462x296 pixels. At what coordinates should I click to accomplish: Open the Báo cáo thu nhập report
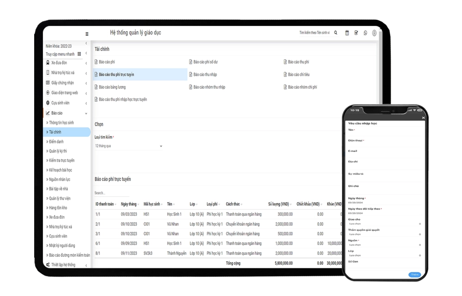coord(205,74)
